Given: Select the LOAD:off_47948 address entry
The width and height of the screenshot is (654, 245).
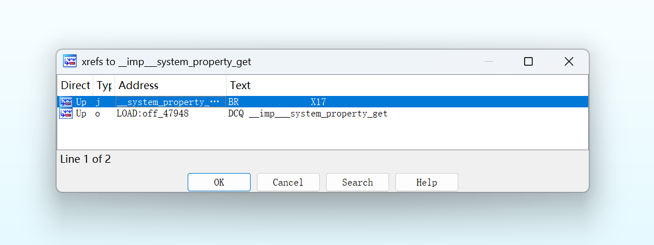Looking at the screenshot, I should coord(153,114).
